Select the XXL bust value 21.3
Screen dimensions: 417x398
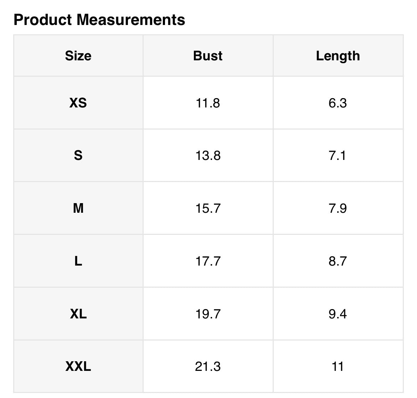pos(208,366)
